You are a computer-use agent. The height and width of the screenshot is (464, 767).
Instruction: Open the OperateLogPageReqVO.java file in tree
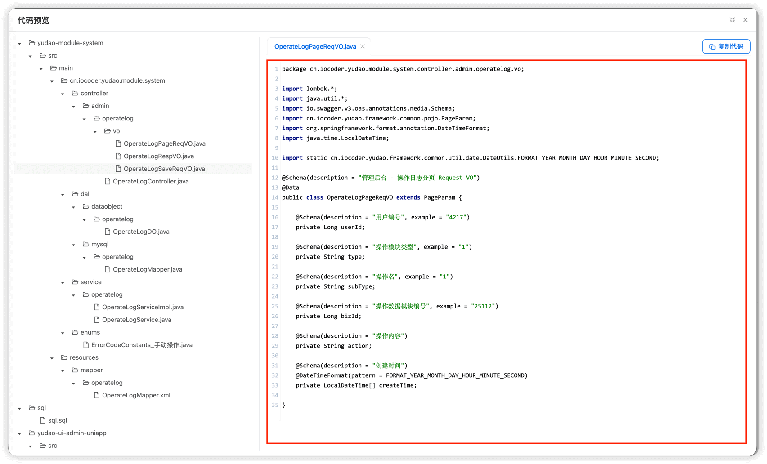164,143
